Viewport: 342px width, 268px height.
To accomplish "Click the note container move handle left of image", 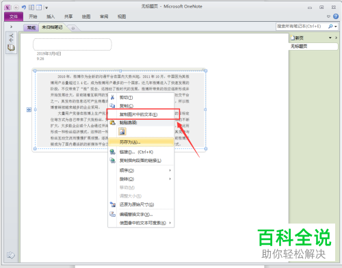I will click(x=29, y=110).
